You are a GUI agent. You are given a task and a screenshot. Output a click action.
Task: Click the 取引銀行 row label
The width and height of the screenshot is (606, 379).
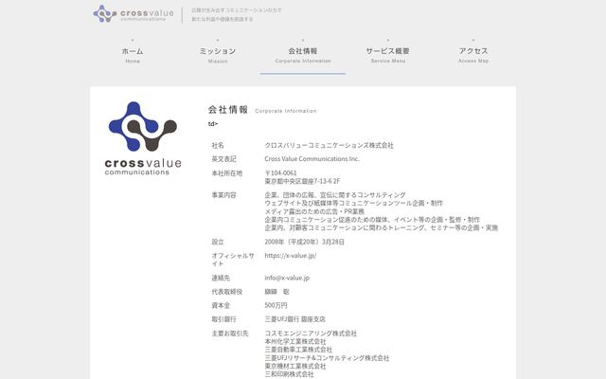click(223, 319)
